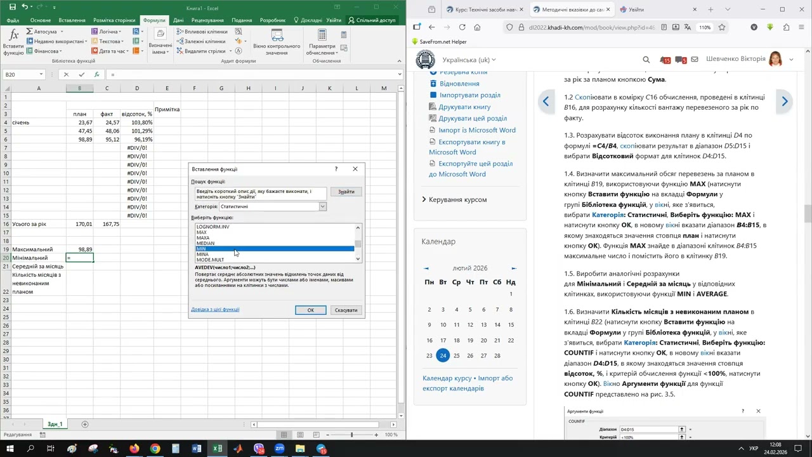Click Скасувати in the Insert Function dialog
Image resolution: width=812 pixels, height=457 pixels.
click(x=346, y=310)
